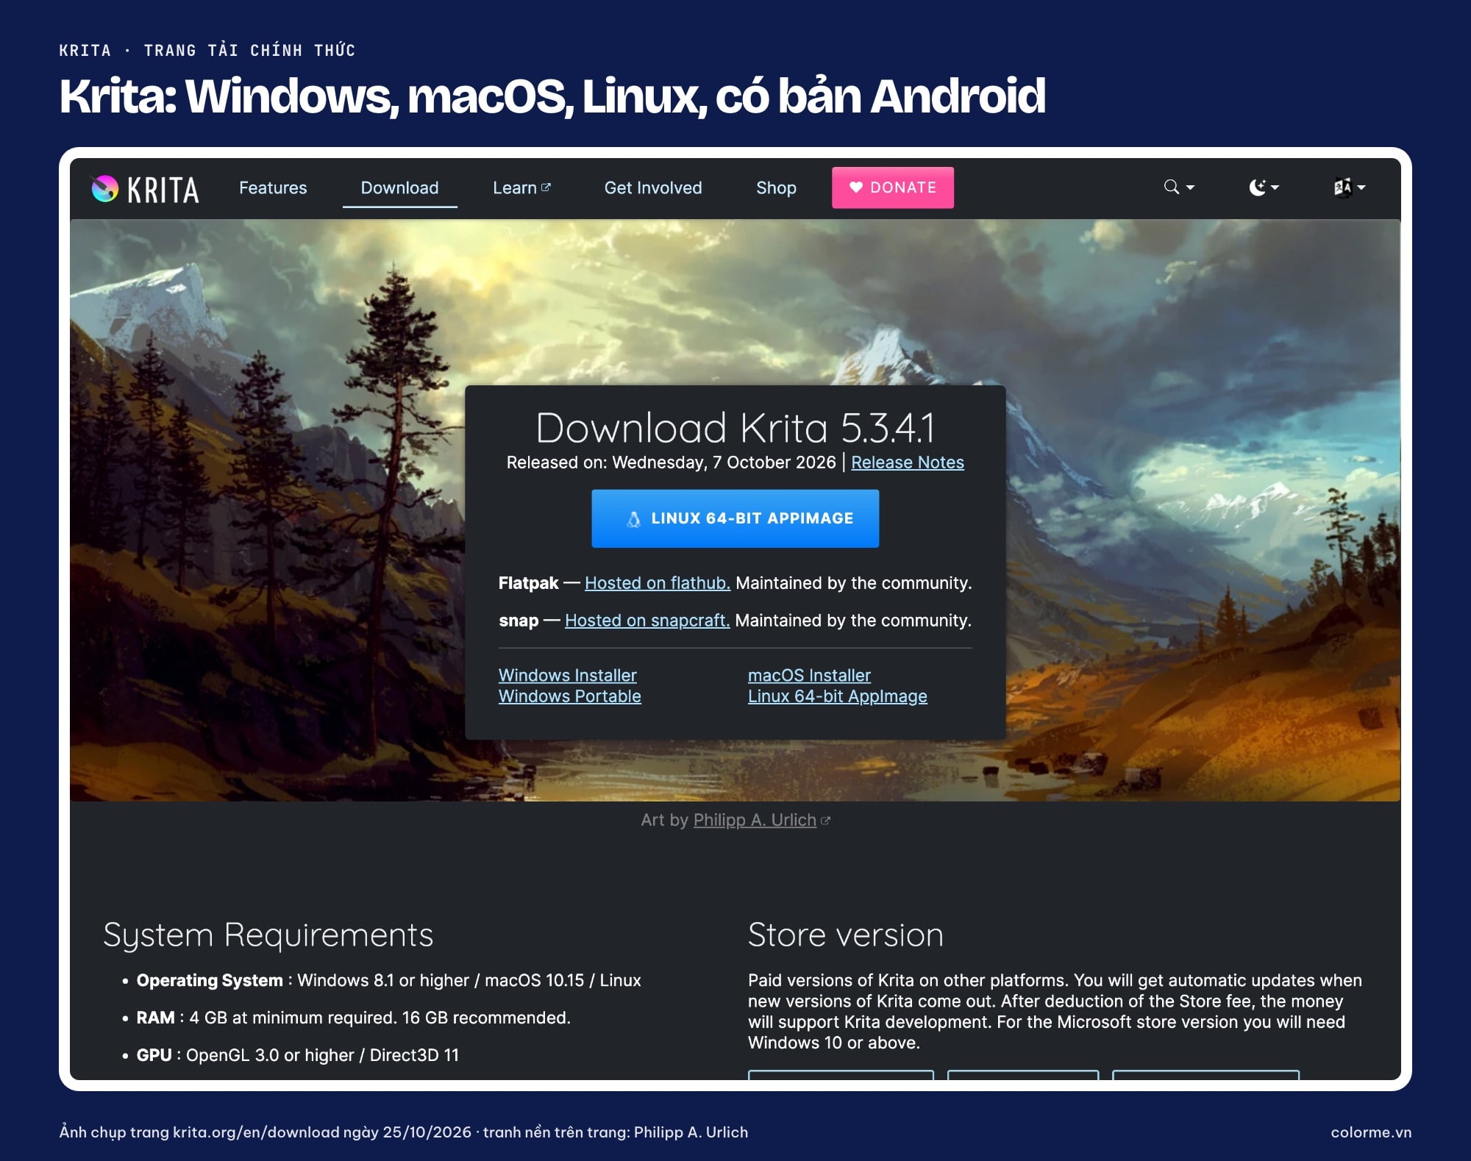Click the Linux 64-bit AppImage button
The width and height of the screenshot is (1471, 1161).
[735, 518]
